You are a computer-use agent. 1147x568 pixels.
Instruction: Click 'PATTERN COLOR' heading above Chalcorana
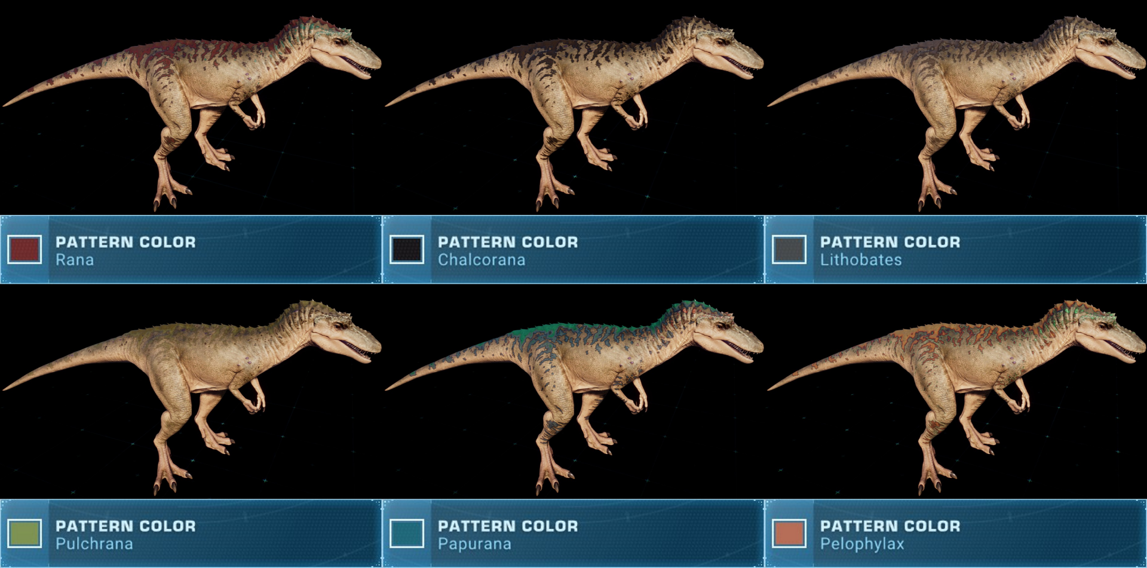pos(508,242)
